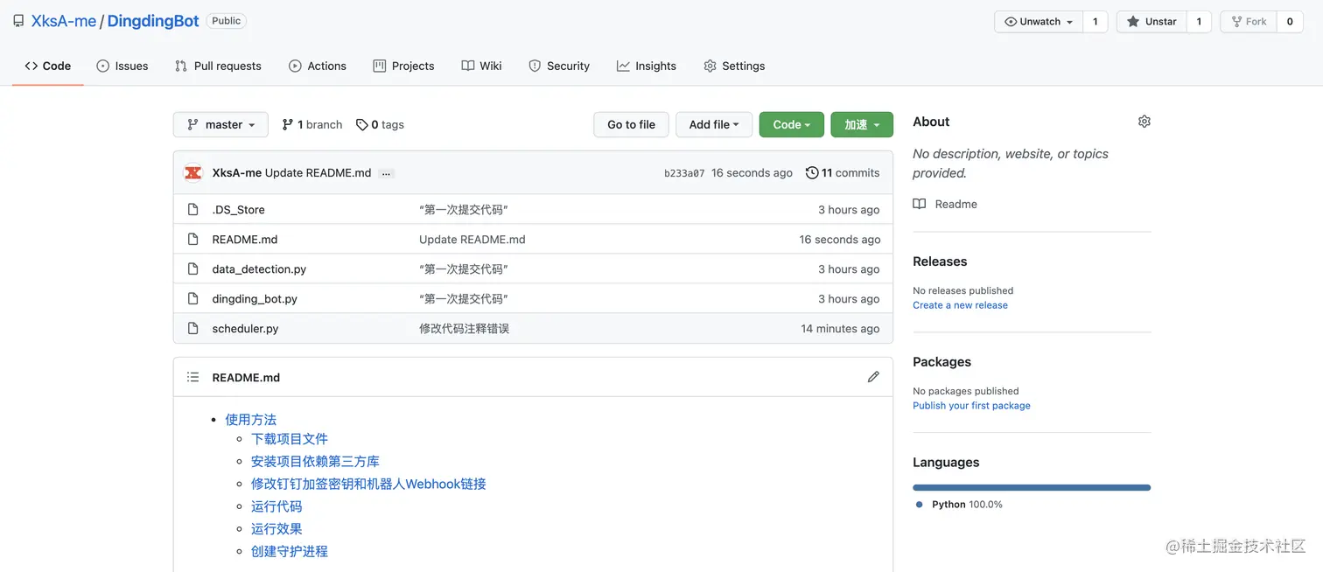View the 11 commits history
Image resolution: width=1323 pixels, height=572 pixels.
tap(843, 172)
